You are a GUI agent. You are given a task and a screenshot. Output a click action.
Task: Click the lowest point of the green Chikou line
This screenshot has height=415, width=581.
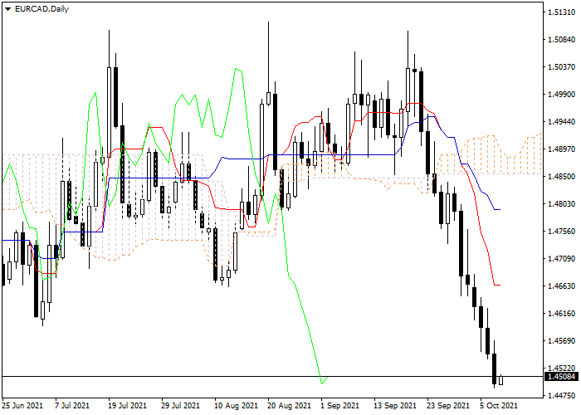322,383
